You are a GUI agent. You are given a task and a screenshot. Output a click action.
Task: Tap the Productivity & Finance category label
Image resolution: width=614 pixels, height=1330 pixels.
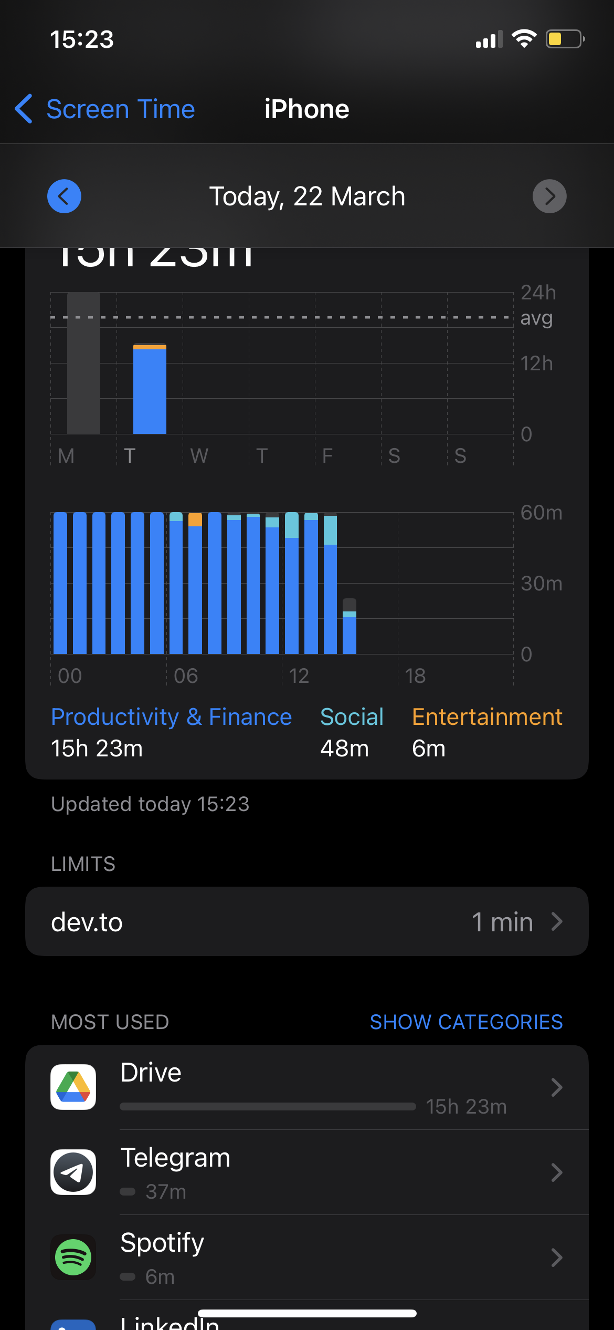click(x=171, y=717)
